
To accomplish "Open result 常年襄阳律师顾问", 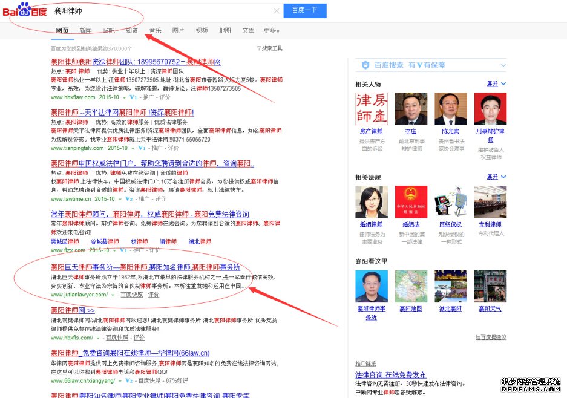I will coord(149,214).
